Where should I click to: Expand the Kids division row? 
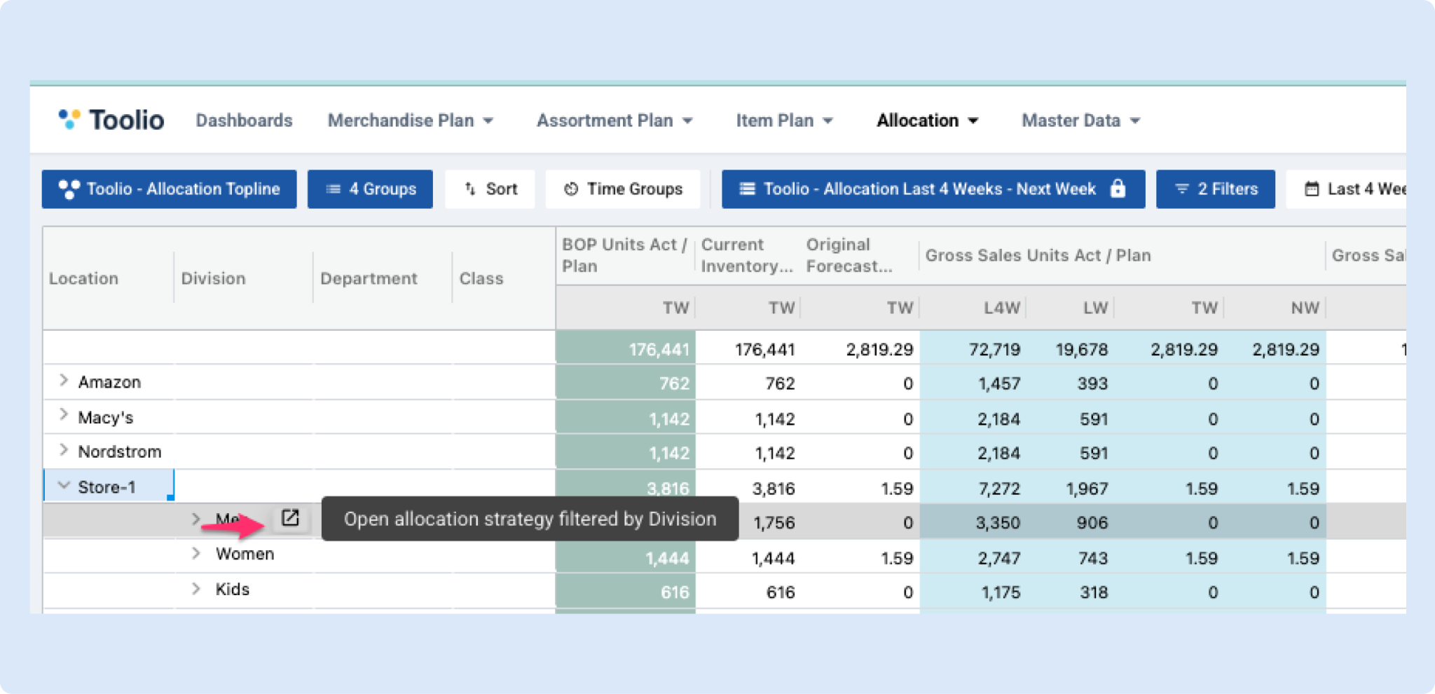click(x=195, y=589)
